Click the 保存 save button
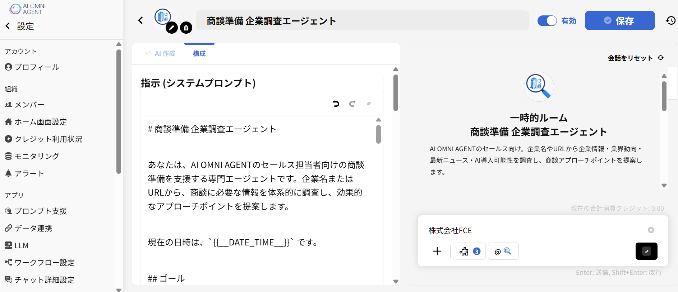Viewport: 678px width, 292px height. tap(619, 20)
